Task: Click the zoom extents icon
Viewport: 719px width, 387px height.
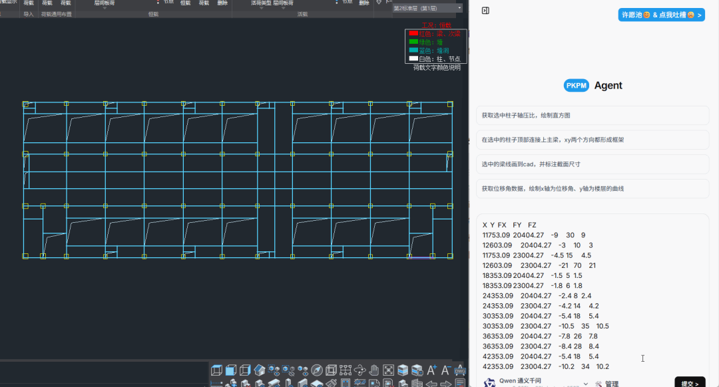Action: [x=389, y=370]
